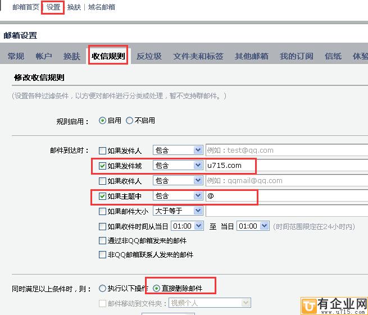The height and width of the screenshot is (315, 368).
Task: Check 通过非QQ邮箱发来的邮件 option
Action: 102,240
